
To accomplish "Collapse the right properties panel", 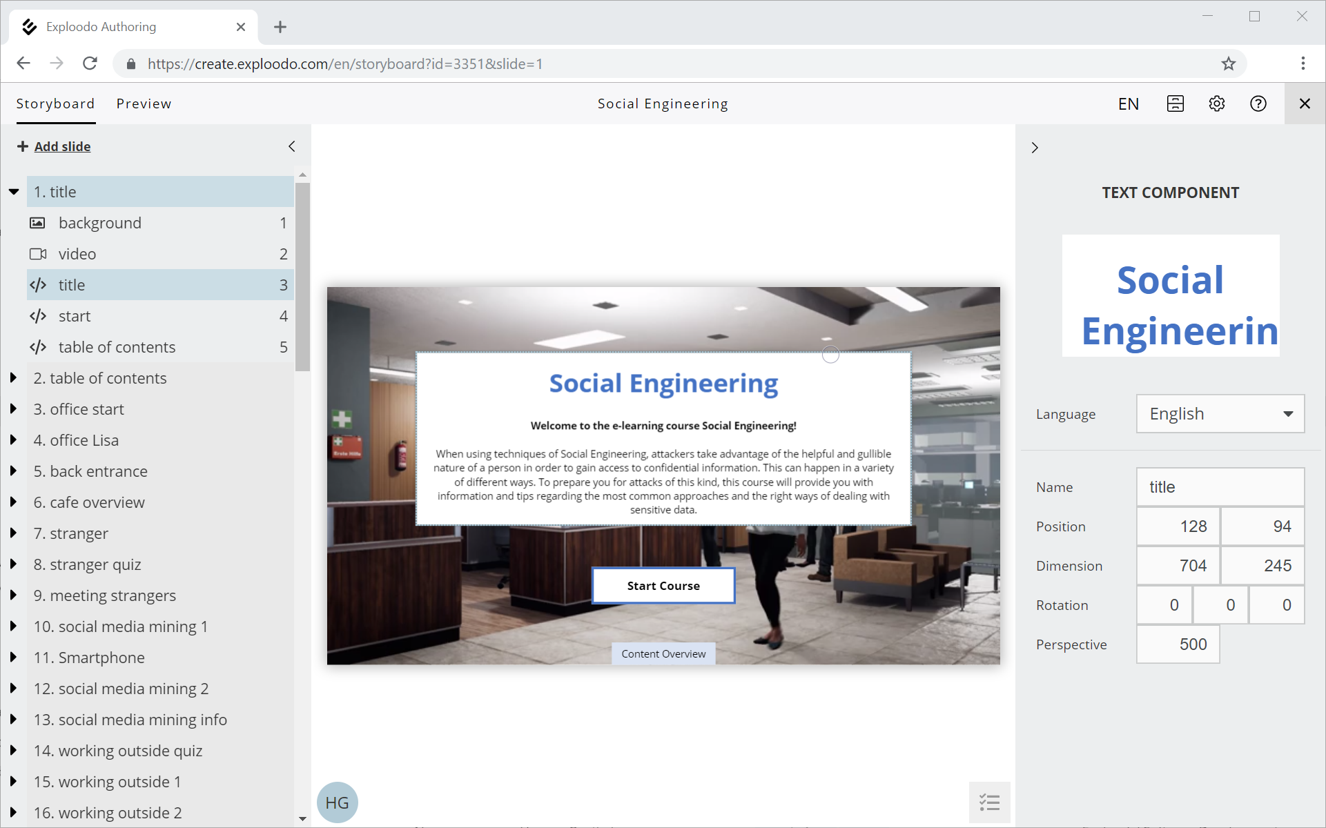I will [1034, 148].
